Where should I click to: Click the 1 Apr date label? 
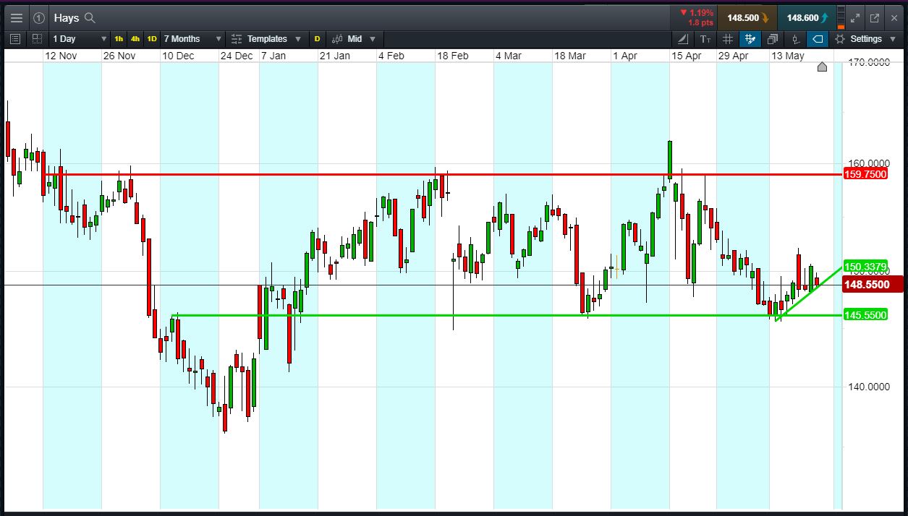tap(625, 56)
